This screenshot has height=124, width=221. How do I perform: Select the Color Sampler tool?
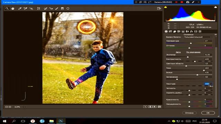point(25,8)
